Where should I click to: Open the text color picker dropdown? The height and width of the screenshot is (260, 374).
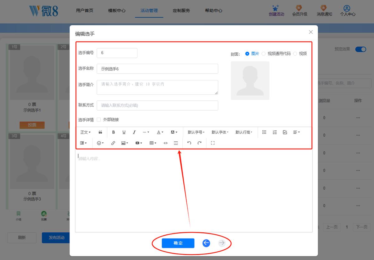click(160, 132)
